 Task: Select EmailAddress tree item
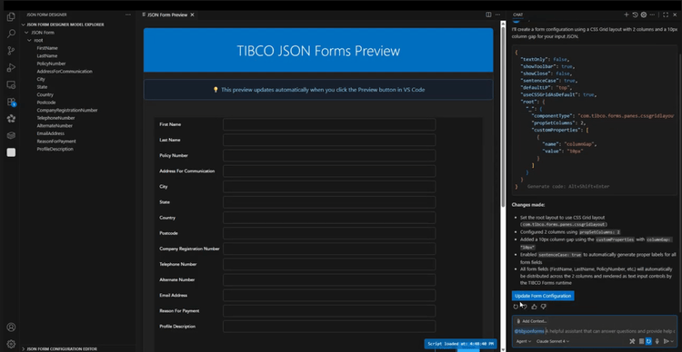50,133
